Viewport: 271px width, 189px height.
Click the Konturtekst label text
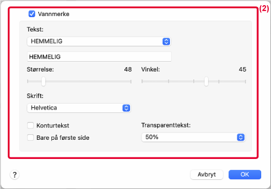pos(53,126)
